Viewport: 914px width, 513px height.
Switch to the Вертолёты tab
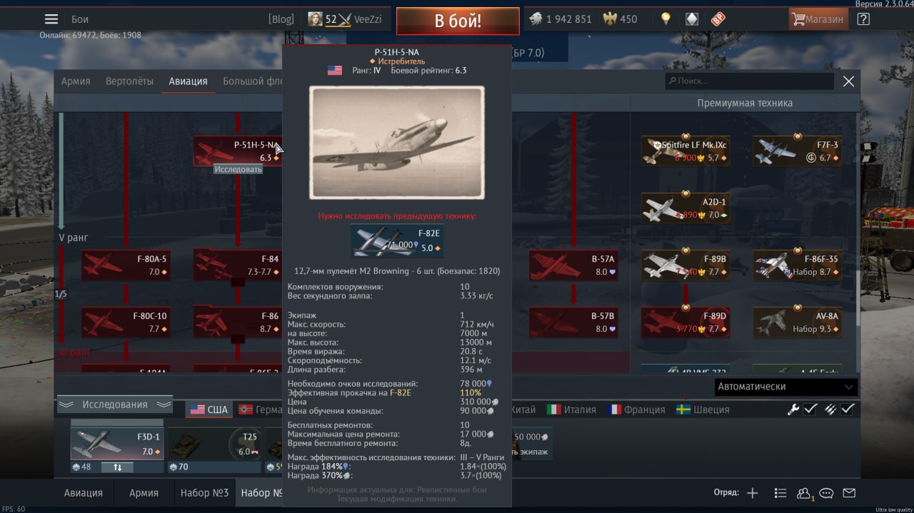[x=129, y=81]
